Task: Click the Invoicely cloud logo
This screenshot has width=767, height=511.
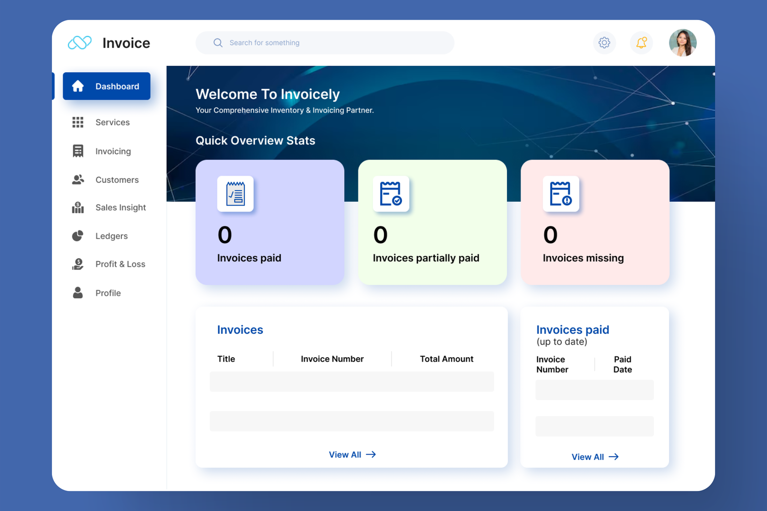Action: [x=80, y=43]
